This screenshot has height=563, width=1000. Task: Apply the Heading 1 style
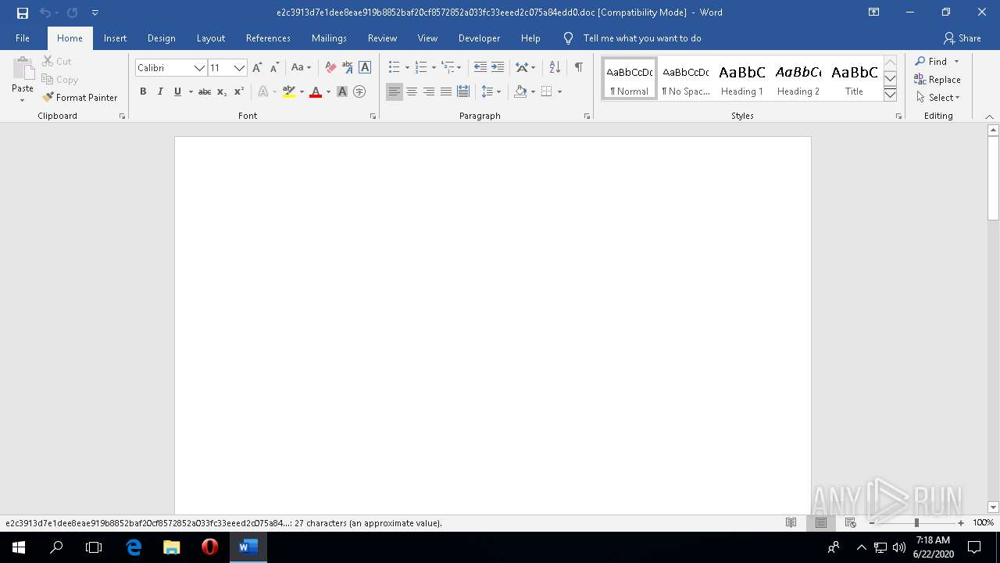pyautogui.click(x=742, y=78)
